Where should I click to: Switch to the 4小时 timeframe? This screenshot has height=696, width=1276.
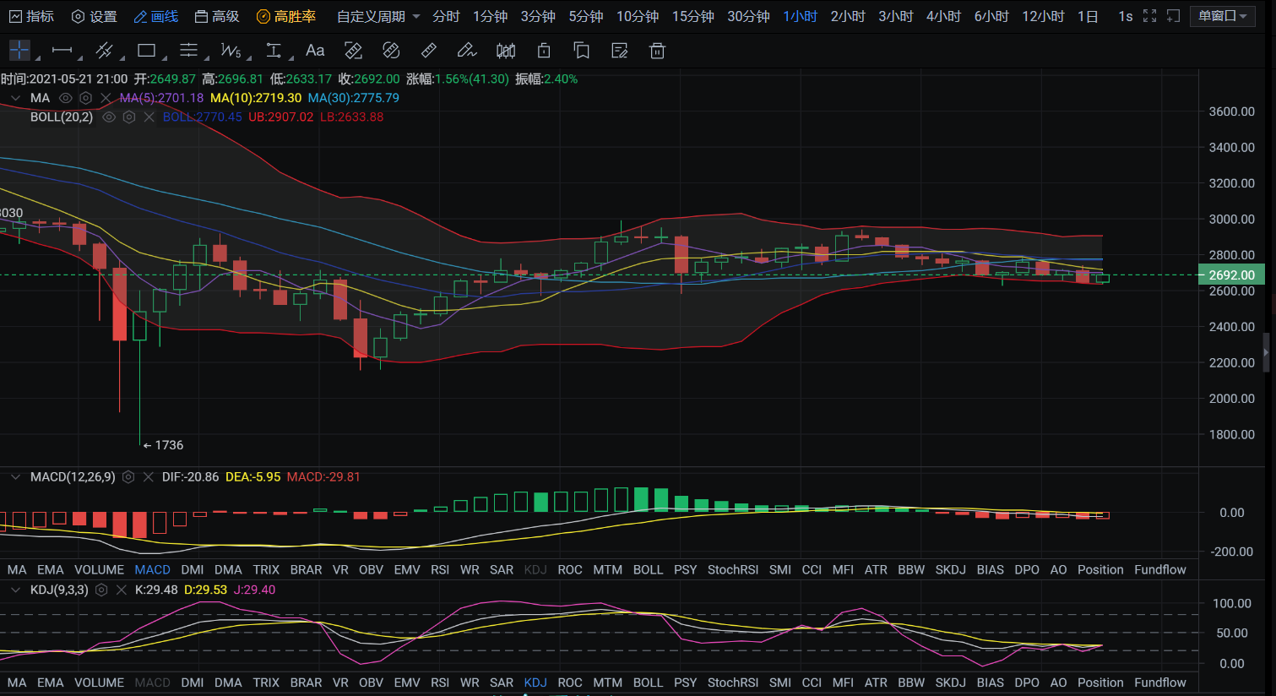pyautogui.click(x=943, y=16)
